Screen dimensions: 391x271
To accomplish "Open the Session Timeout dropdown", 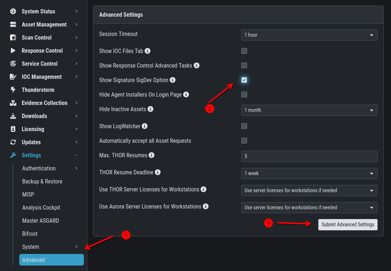I will point(309,35).
